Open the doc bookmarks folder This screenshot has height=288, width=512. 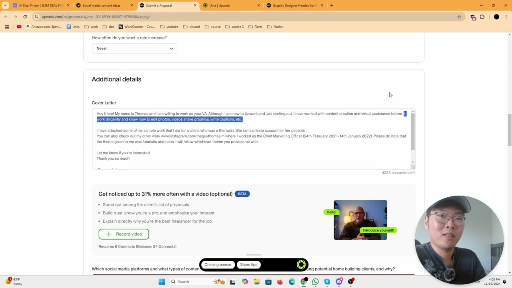pos(108,27)
